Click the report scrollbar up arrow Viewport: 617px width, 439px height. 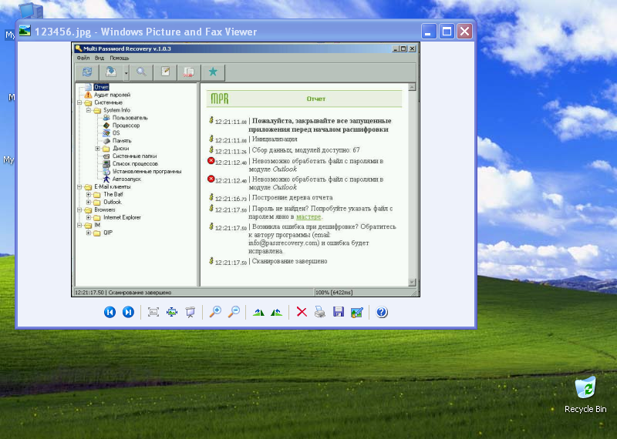412,87
